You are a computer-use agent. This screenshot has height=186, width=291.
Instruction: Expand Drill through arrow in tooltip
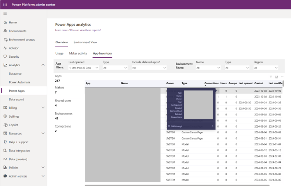(x=213, y=126)
